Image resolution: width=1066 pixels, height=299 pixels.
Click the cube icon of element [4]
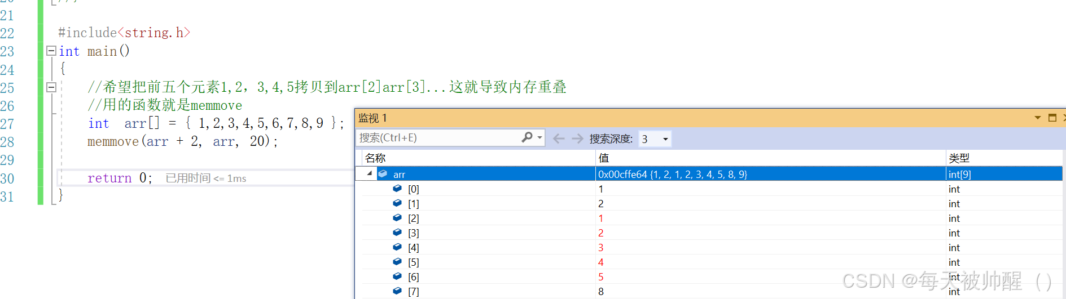click(397, 247)
